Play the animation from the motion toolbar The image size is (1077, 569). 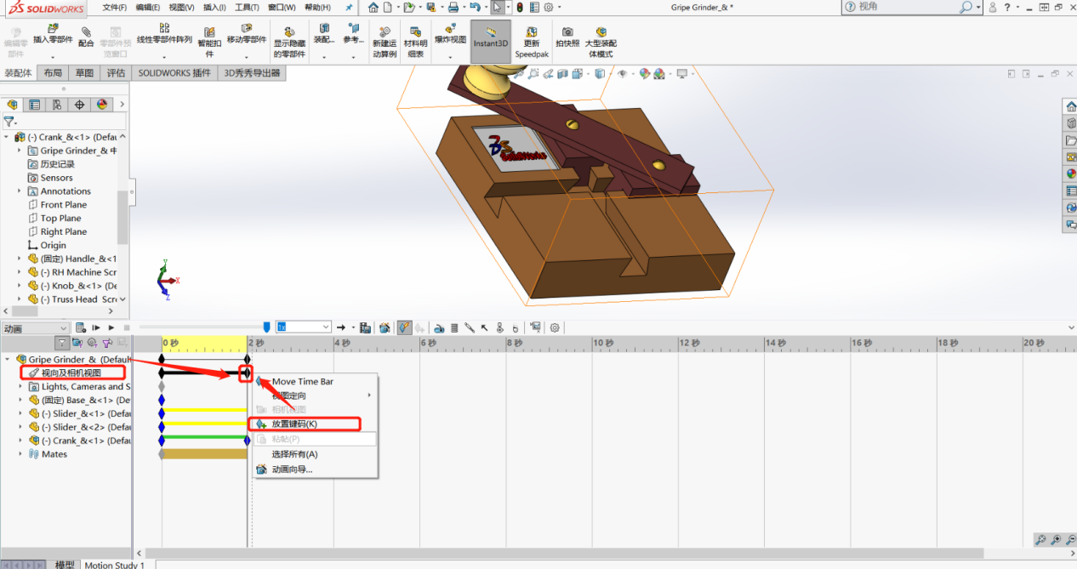pos(111,327)
